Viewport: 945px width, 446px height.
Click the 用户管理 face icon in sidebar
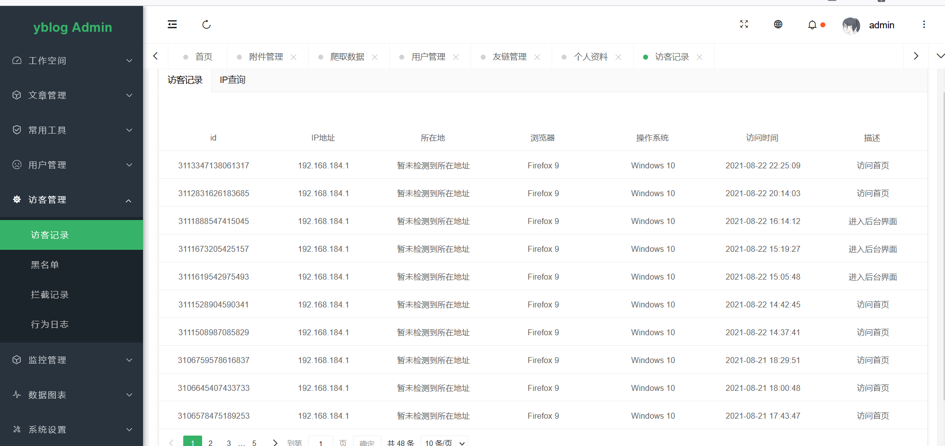coord(17,164)
